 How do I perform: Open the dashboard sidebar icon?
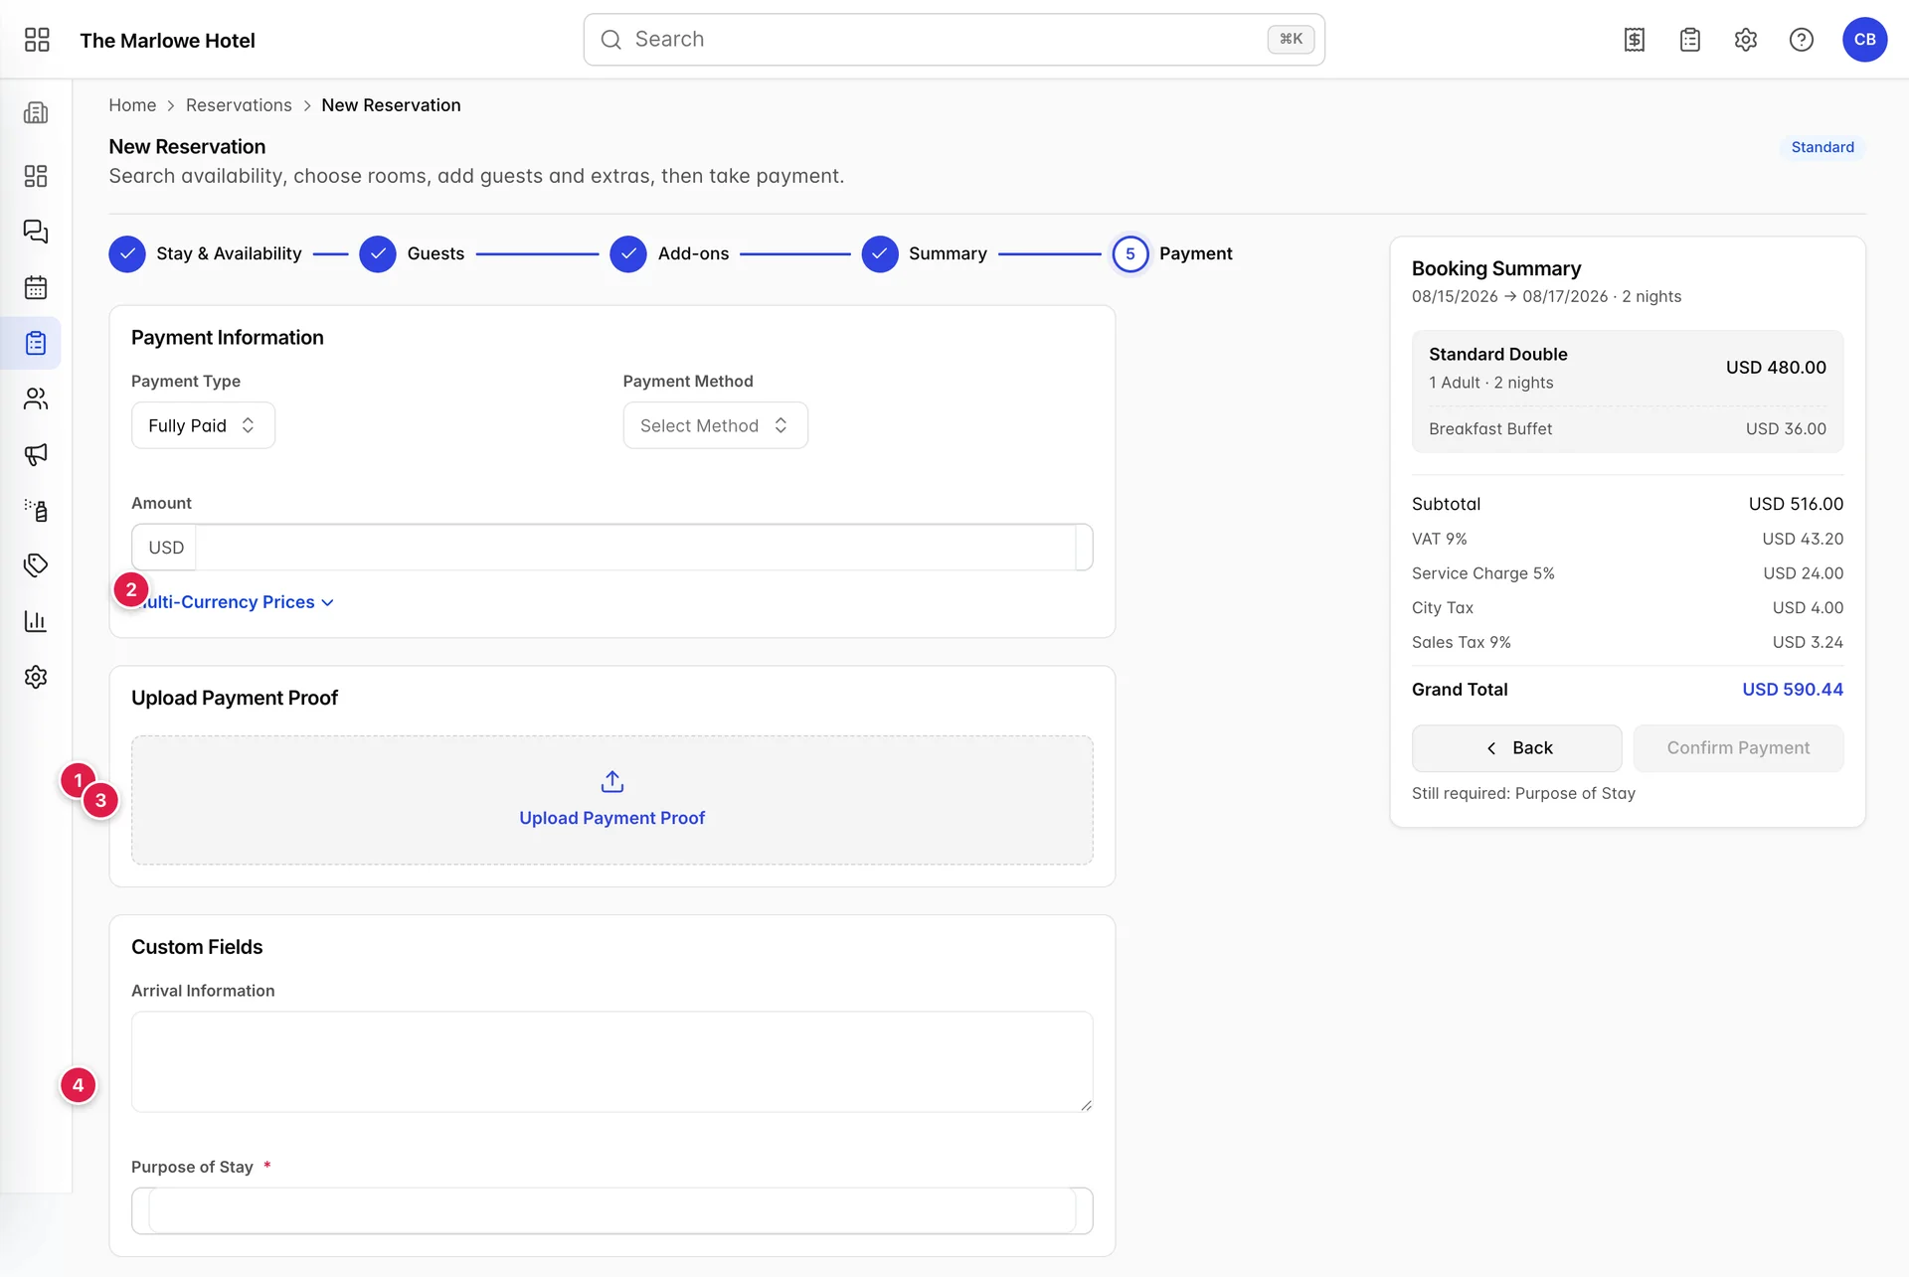36,176
